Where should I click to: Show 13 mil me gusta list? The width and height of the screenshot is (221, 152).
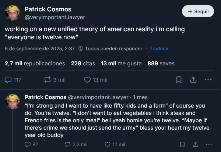[121, 64]
